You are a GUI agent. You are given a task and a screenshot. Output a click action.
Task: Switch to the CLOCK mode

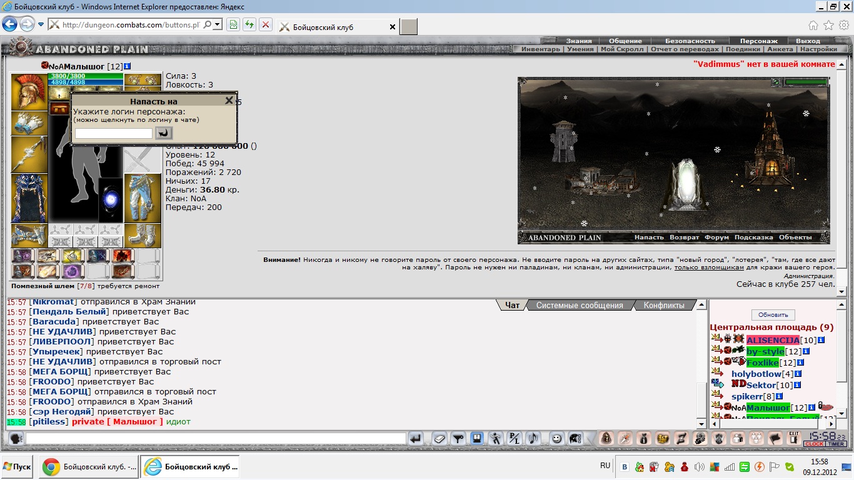tap(814, 444)
